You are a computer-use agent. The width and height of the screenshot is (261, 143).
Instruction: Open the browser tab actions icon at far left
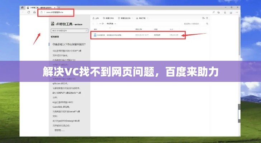(23, 8)
